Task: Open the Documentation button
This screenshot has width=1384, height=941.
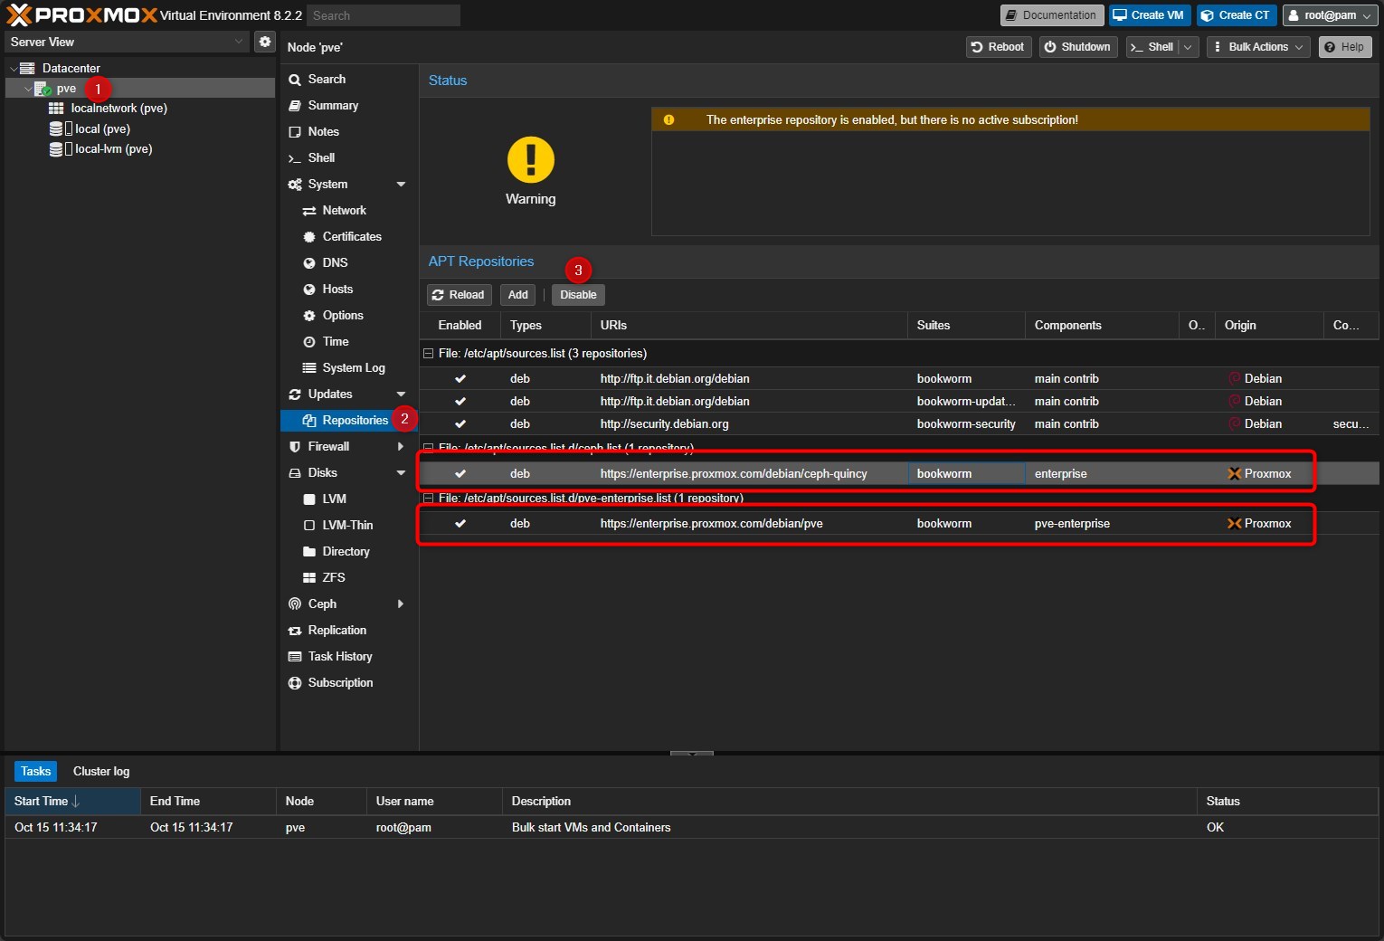Action: click(1052, 15)
